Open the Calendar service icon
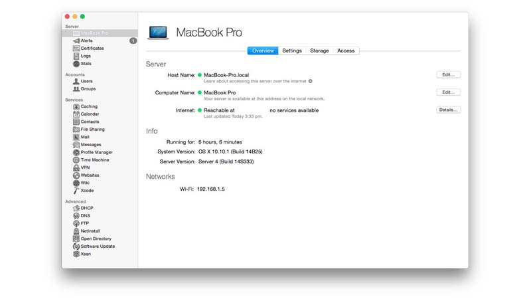This screenshot has width=531, height=299. [76, 114]
